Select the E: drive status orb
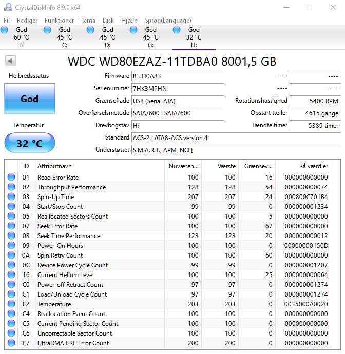The width and height of the screenshot is (345, 354). [4, 30]
